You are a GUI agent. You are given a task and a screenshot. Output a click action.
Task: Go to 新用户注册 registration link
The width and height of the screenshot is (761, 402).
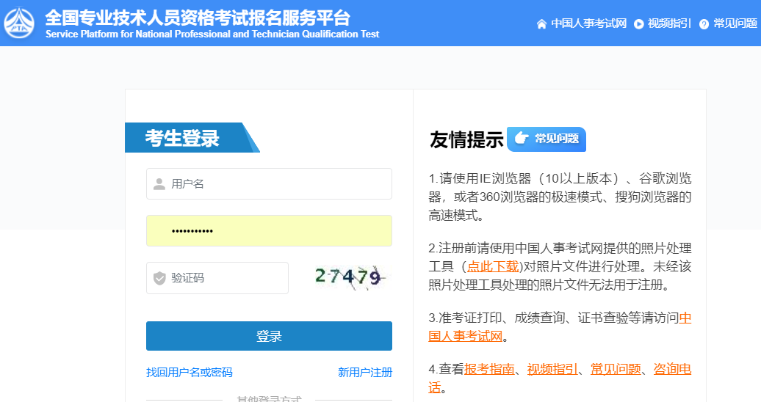(365, 373)
